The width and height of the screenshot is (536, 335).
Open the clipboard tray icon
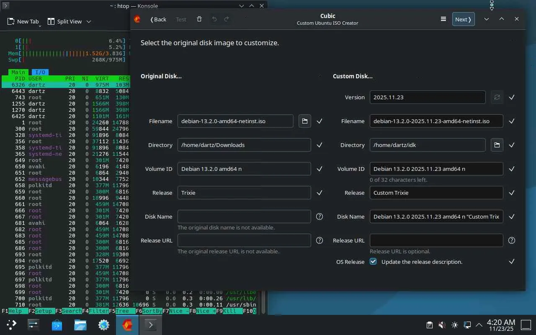(429, 325)
